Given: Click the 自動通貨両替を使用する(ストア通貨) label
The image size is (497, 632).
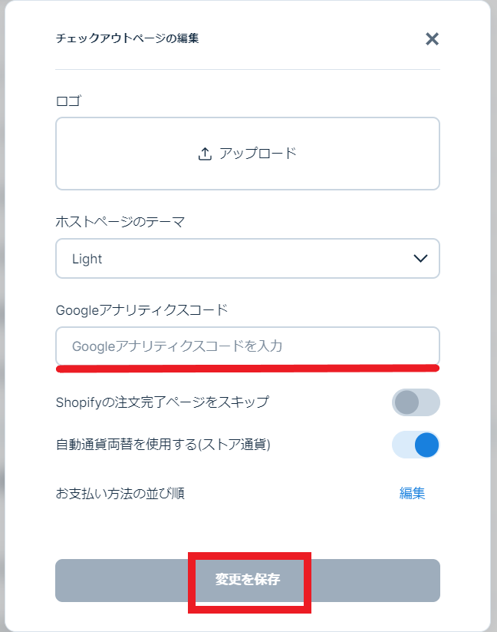Looking at the screenshot, I should click(163, 445).
